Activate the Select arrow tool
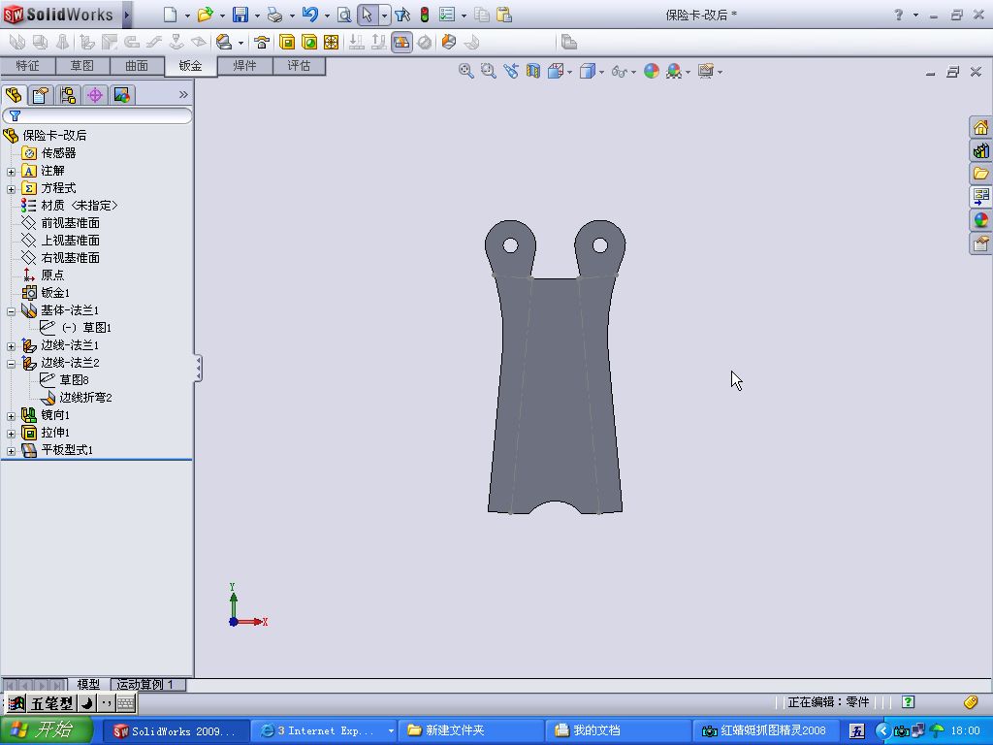The width and height of the screenshot is (993, 745). (x=368, y=15)
